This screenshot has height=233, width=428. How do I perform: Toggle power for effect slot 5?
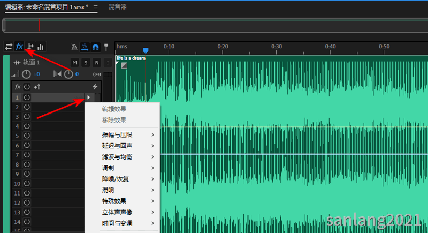point(27,136)
